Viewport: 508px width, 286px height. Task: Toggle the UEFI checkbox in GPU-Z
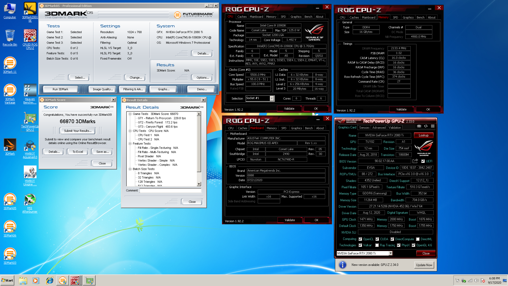[423, 161]
